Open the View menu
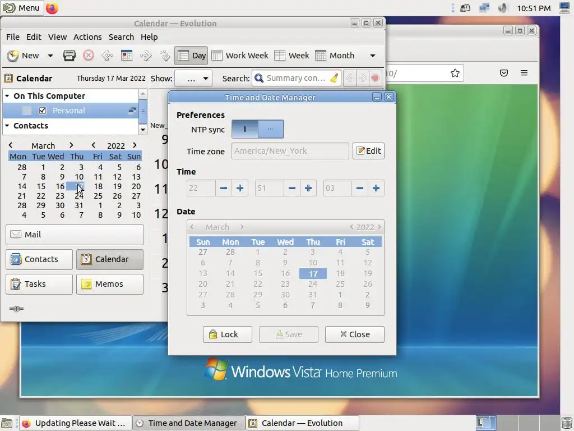 pyautogui.click(x=58, y=36)
